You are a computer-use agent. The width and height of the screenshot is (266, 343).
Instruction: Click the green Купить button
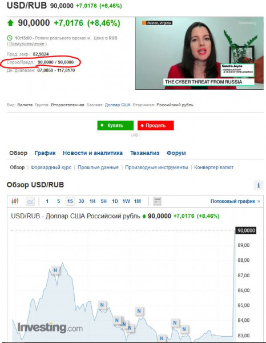(115, 125)
